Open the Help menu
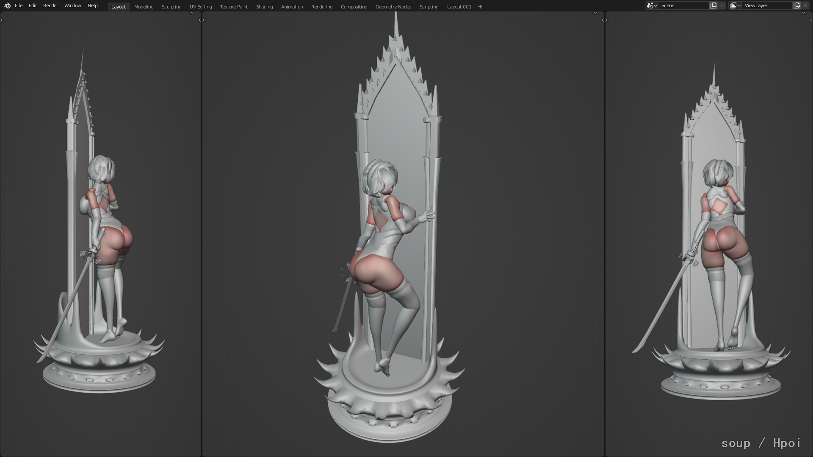This screenshot has height=457, width=813. (92, 6)
